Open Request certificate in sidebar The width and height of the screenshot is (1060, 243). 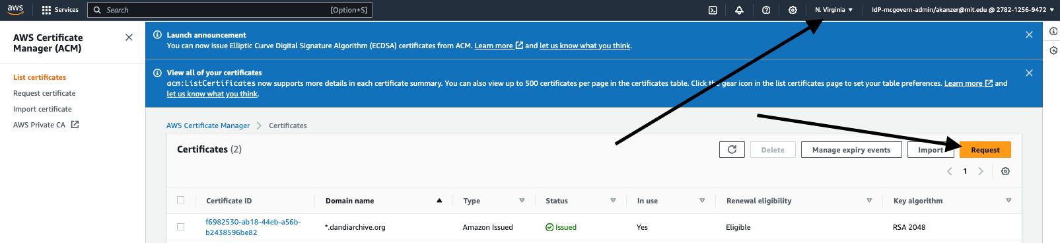pos(44,93)
